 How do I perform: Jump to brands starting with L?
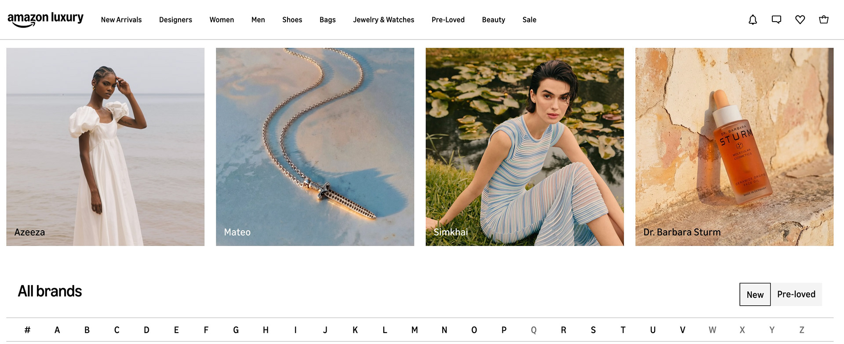click(385, 330)
